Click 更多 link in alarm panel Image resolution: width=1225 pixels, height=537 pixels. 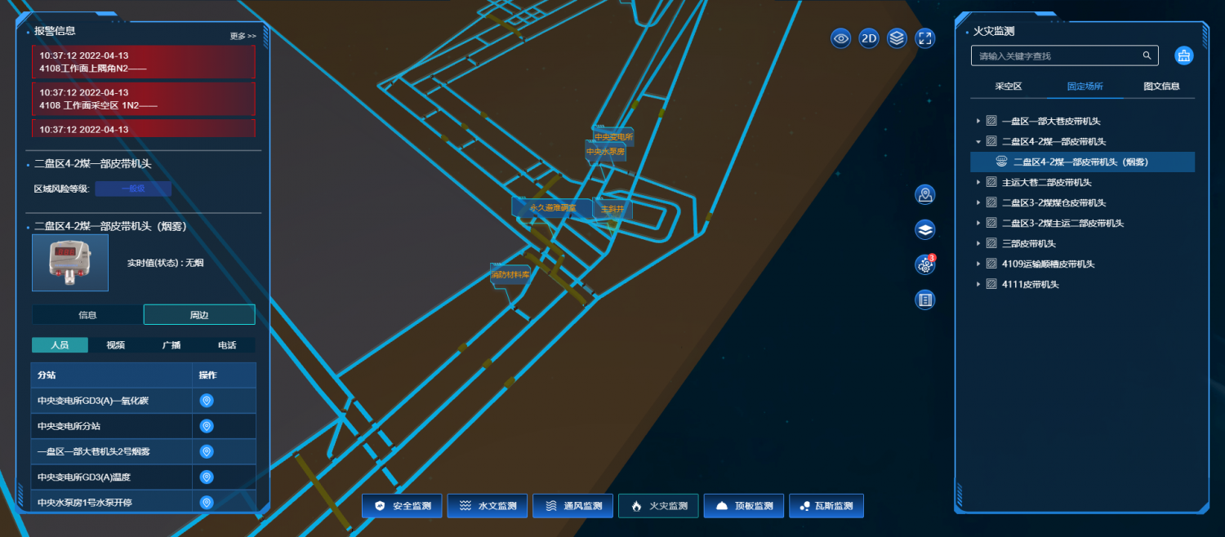point(243,36)
